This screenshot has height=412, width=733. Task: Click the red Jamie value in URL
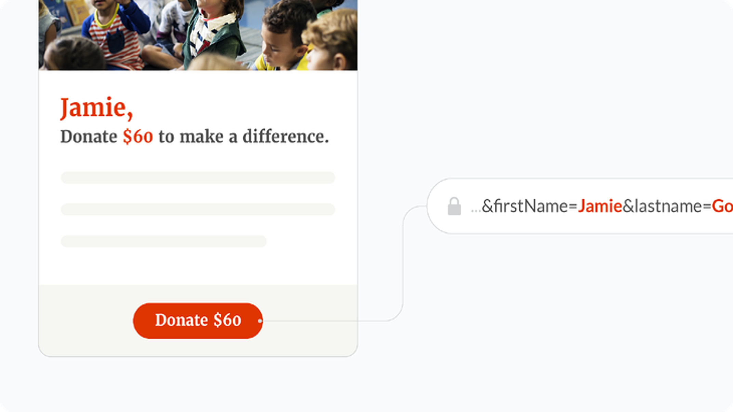point(600,206)
